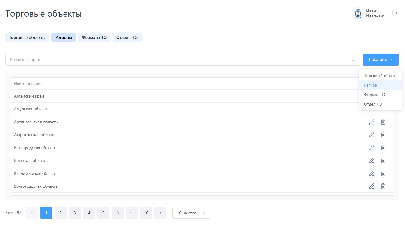Edit the Белгородская область entry

click(371, 148)
